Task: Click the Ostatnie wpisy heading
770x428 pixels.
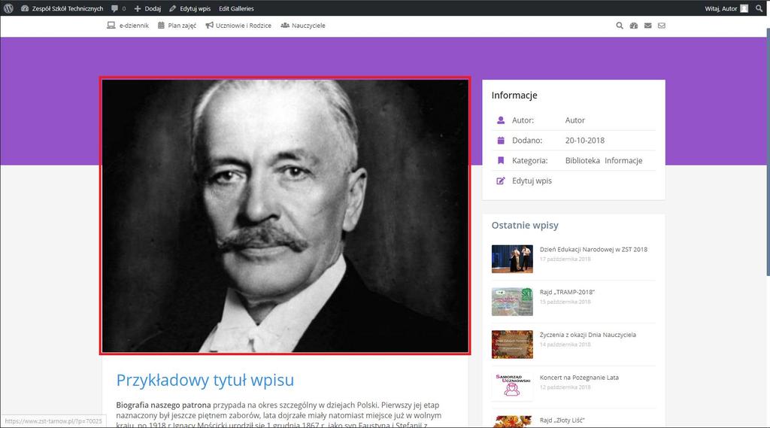Action: 524,226
